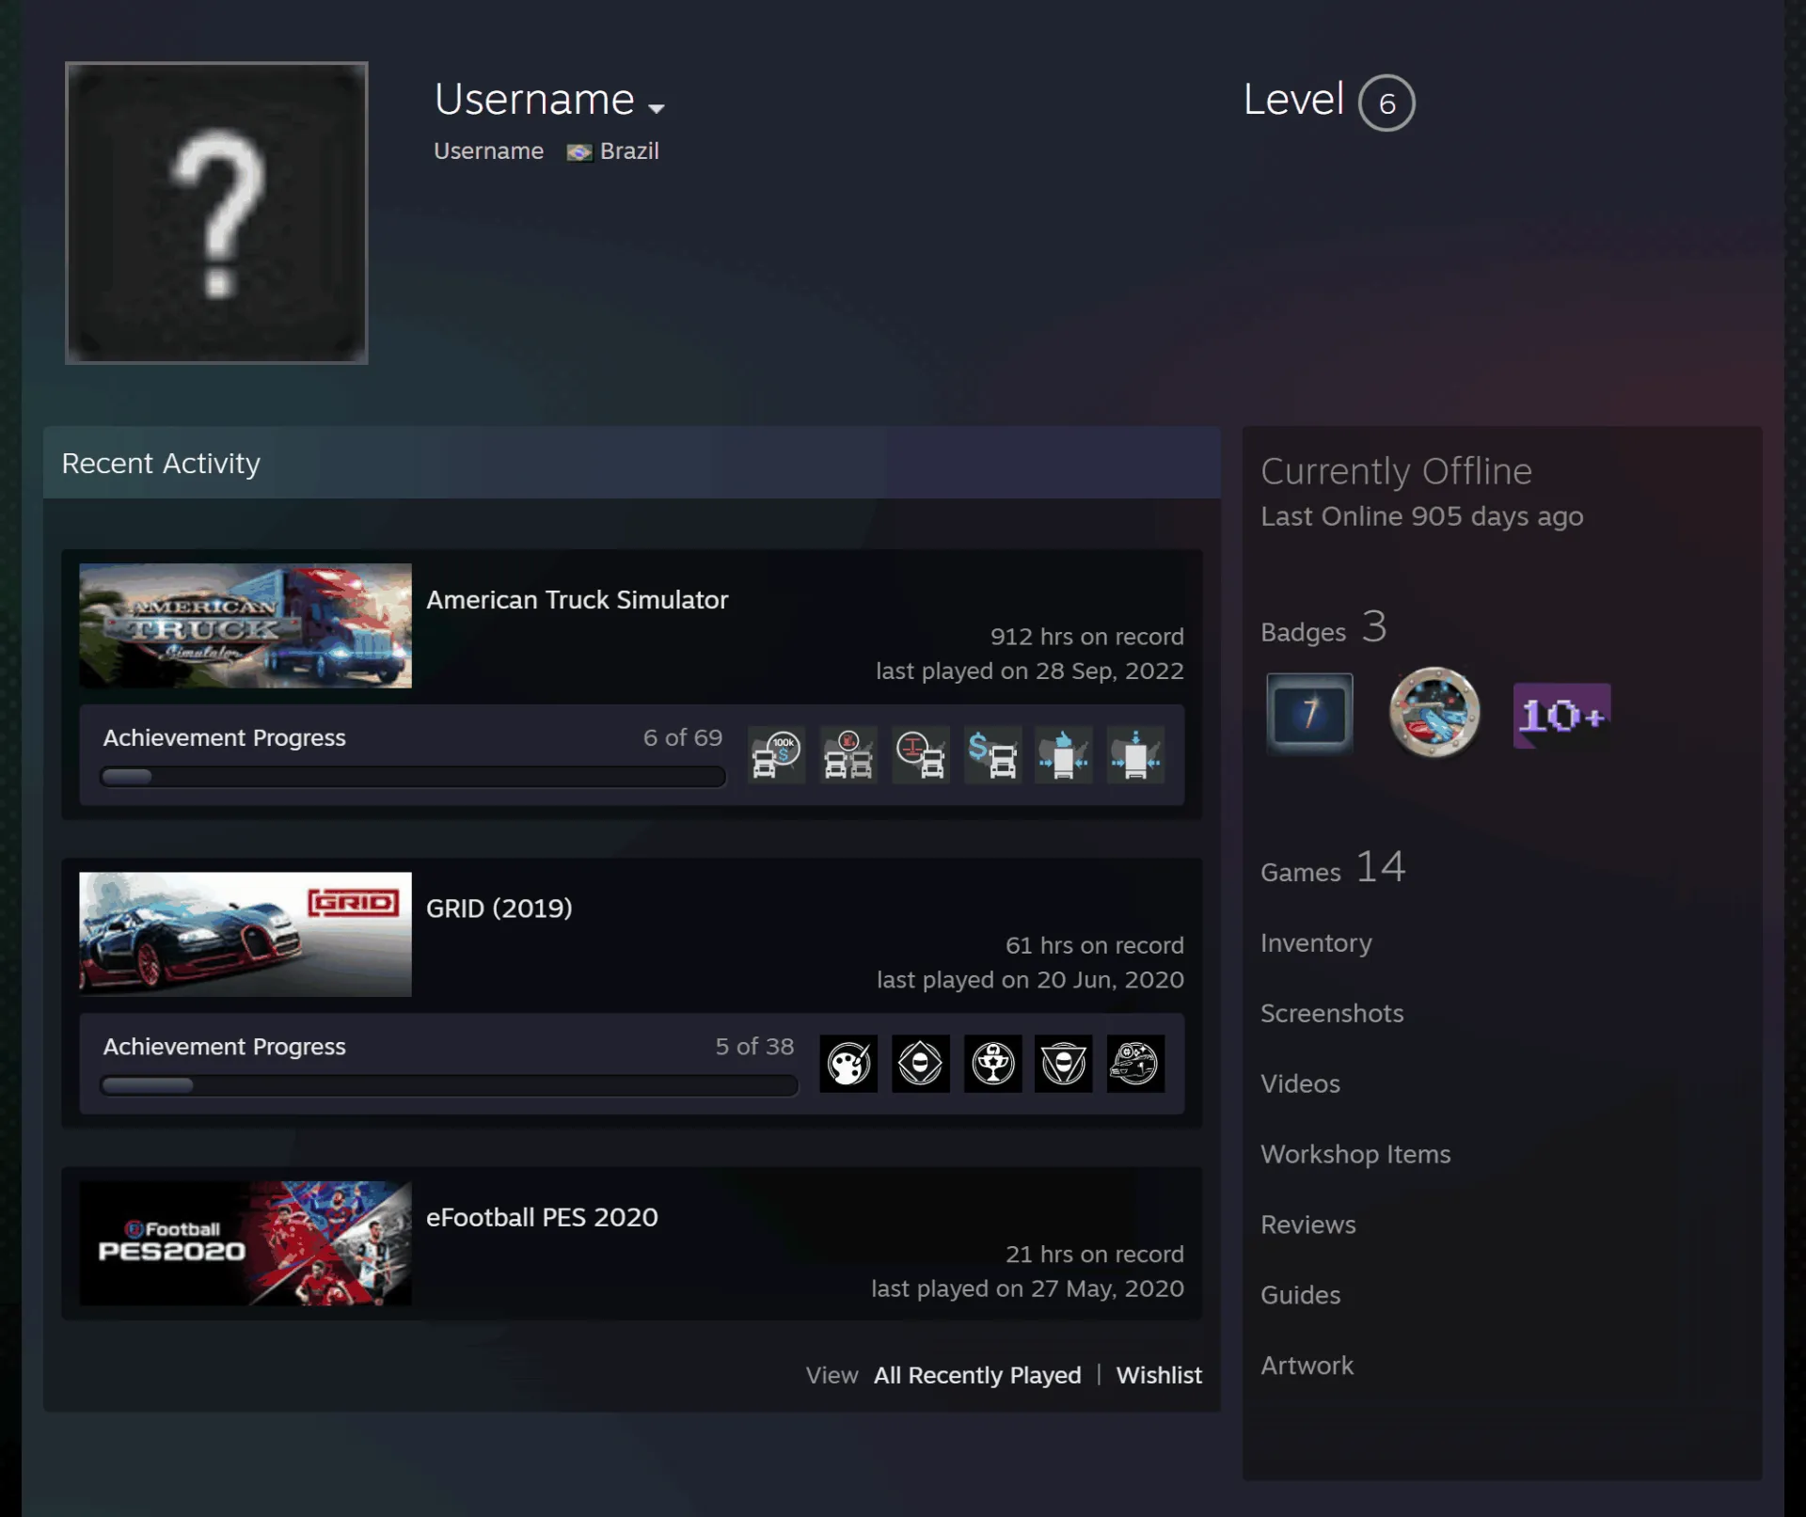Click the second GRID achievement icon with diamond helmet
The height and width of the screenshot is (1517, 1806).
pos(920,1064)
